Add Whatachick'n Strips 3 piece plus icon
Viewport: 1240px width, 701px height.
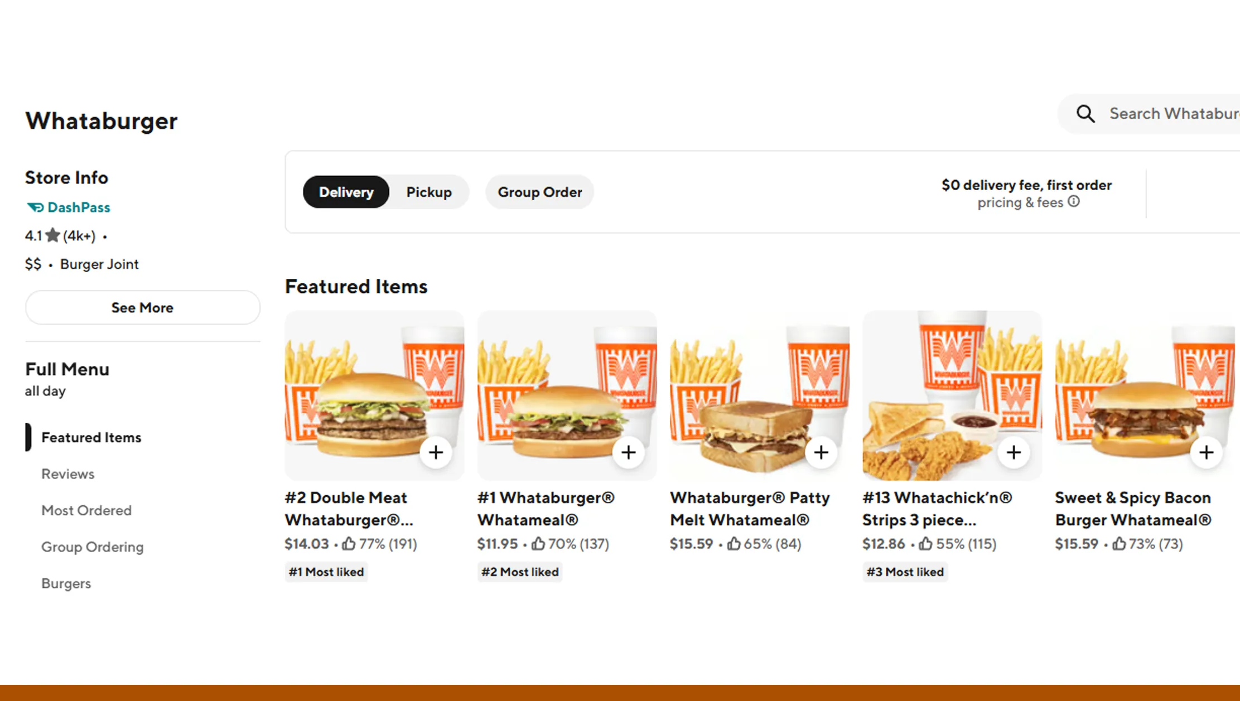1014,452
